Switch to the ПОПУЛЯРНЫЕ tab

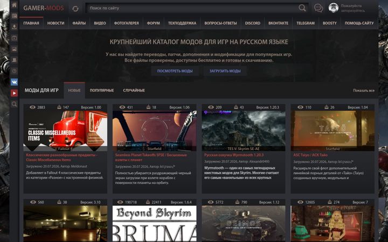coord(102,90)
